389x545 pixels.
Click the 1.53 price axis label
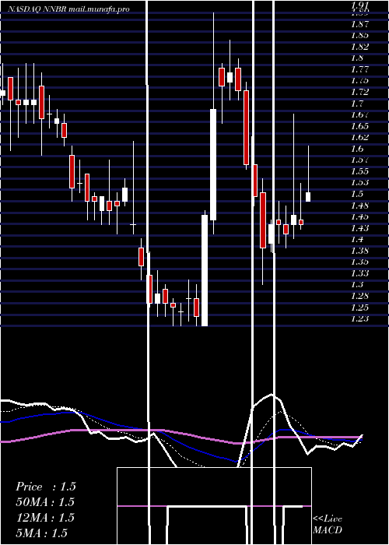[359, 182]
